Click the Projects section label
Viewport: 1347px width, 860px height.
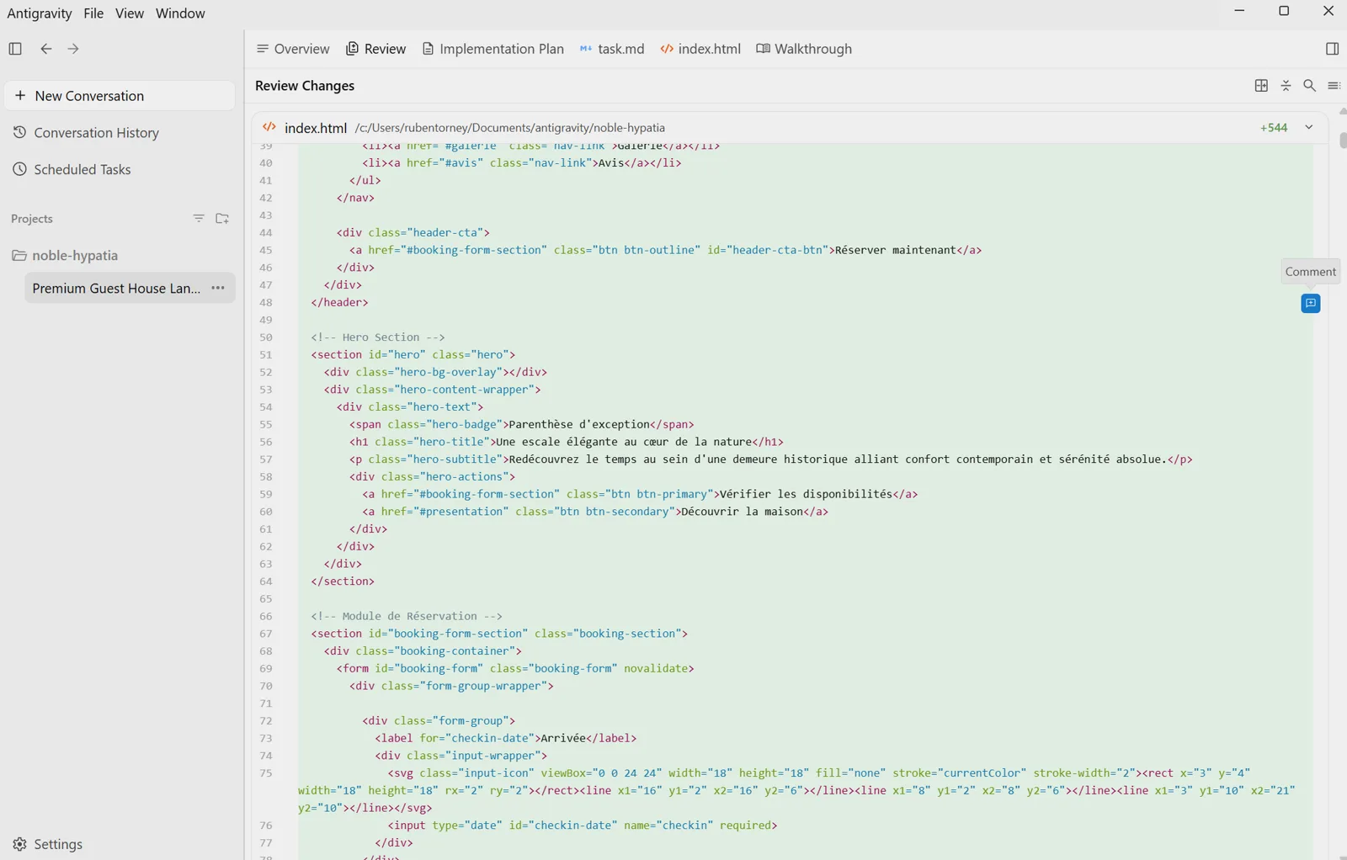[32, 219]
